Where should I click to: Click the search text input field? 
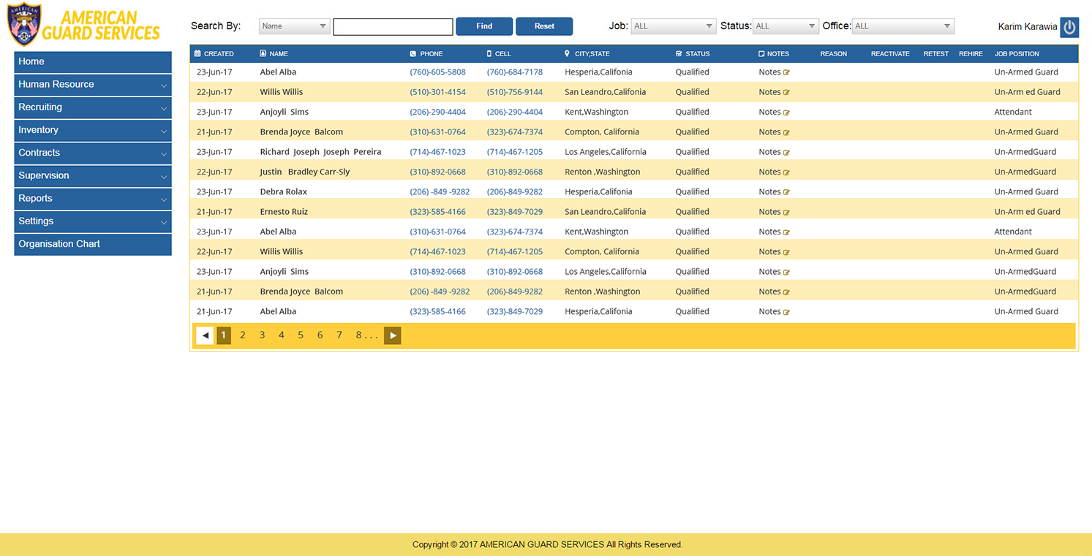pyautogui.click(x=393, y=27)
